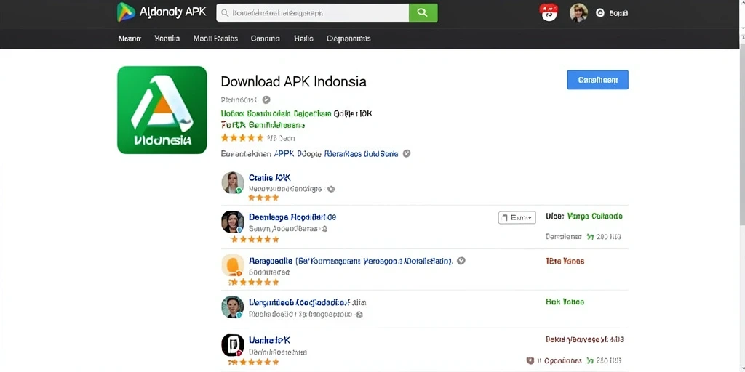
Task: Open the Cralis APK title link
Action: click(x=270, y=177)
